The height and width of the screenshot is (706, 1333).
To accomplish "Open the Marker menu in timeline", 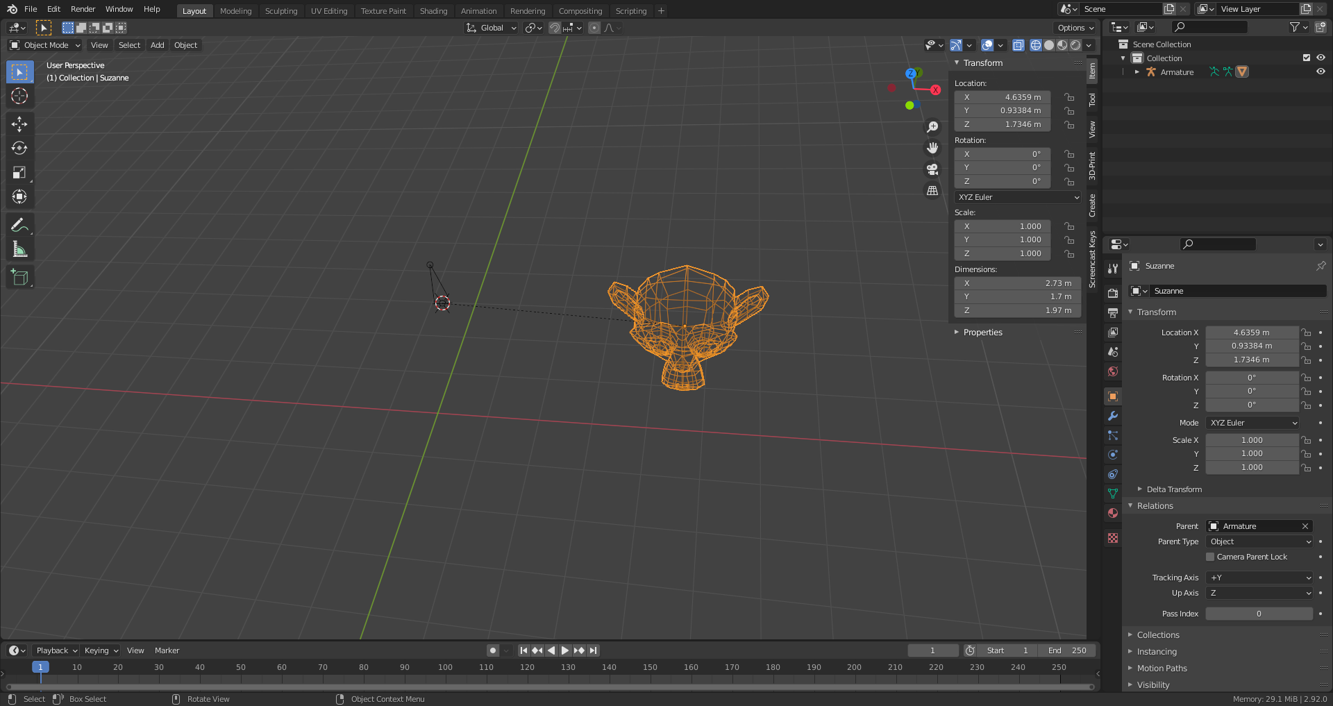I will [167, 650].
